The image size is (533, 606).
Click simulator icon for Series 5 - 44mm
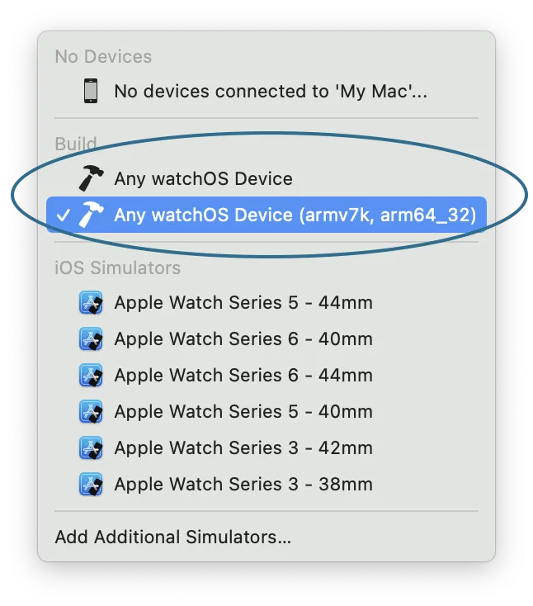(91, 302)
